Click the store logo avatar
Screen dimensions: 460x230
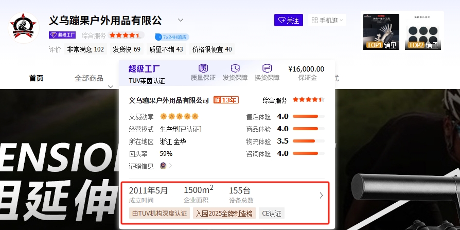pos(24,28)
